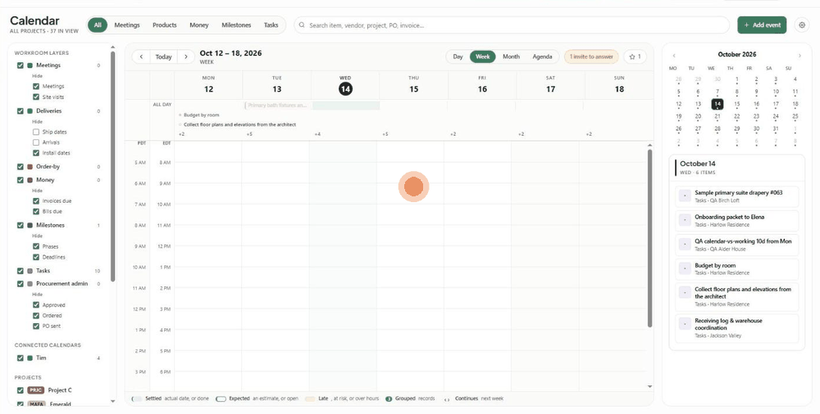Viewport: 820px width, 414px height.
Task: Click scroll-down arrow of calendar grid
Action: click(x=650, y=386)
